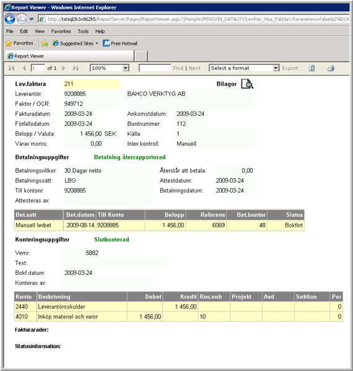Print the report using printer icon

click(331, 68)
